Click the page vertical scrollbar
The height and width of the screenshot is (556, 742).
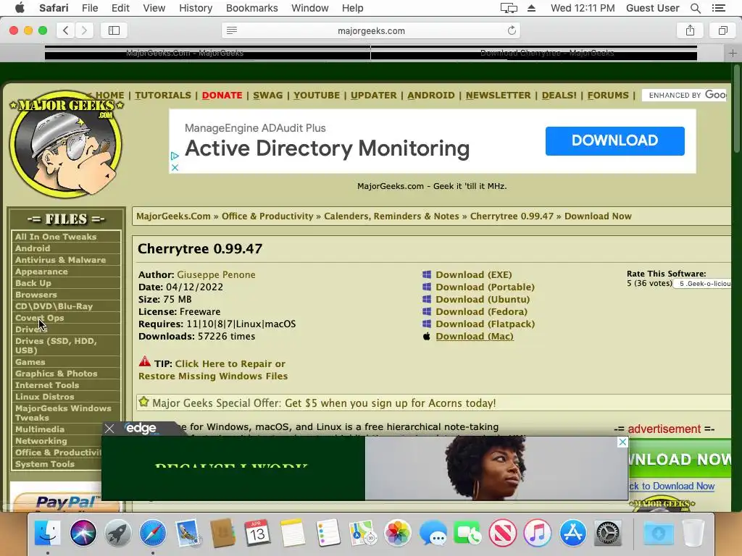(x=736, y=109)
